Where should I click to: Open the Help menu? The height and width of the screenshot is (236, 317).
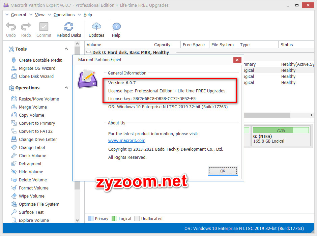(88, 15)
